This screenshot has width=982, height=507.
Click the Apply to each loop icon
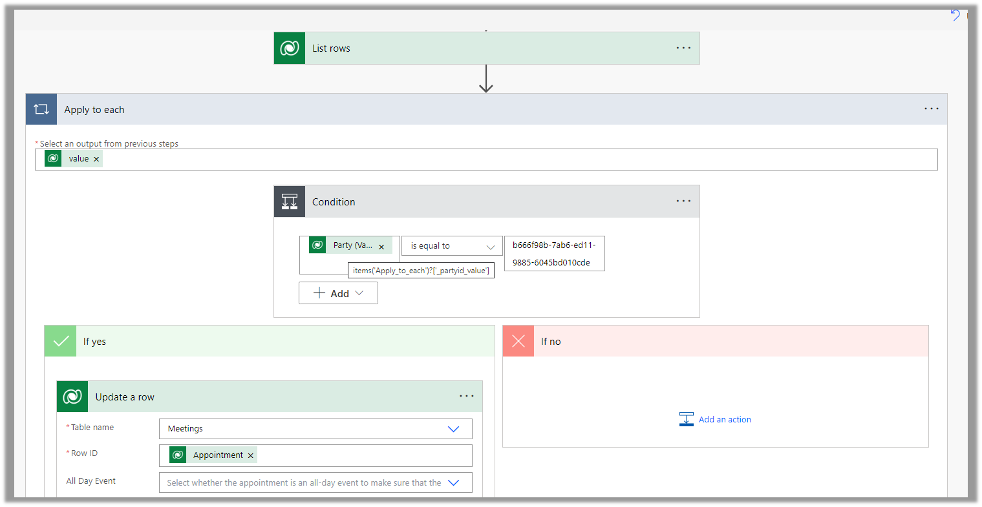click(41, 109)
